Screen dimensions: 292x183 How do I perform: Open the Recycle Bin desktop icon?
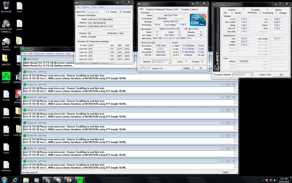tap(6, 7)
